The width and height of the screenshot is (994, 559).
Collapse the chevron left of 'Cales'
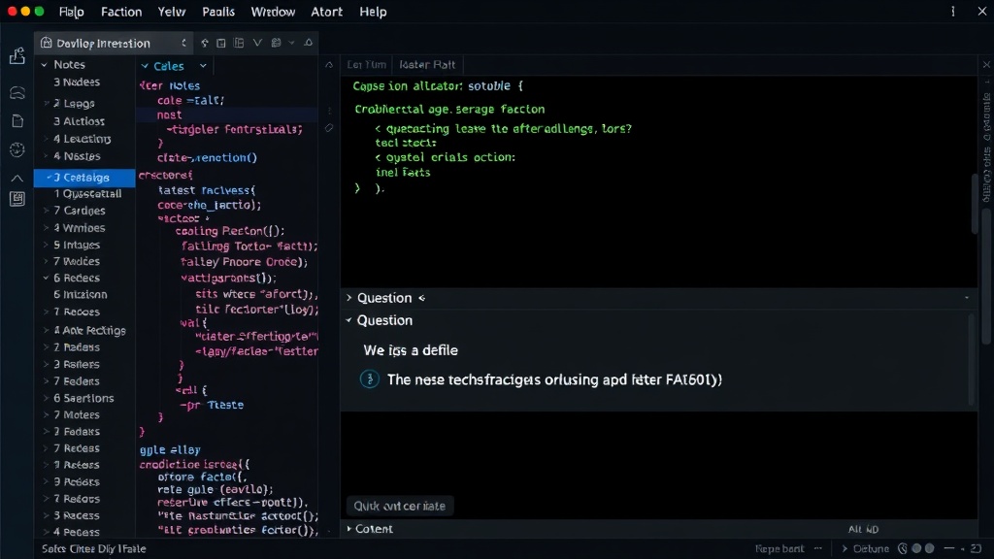click(x=145, y=66)
